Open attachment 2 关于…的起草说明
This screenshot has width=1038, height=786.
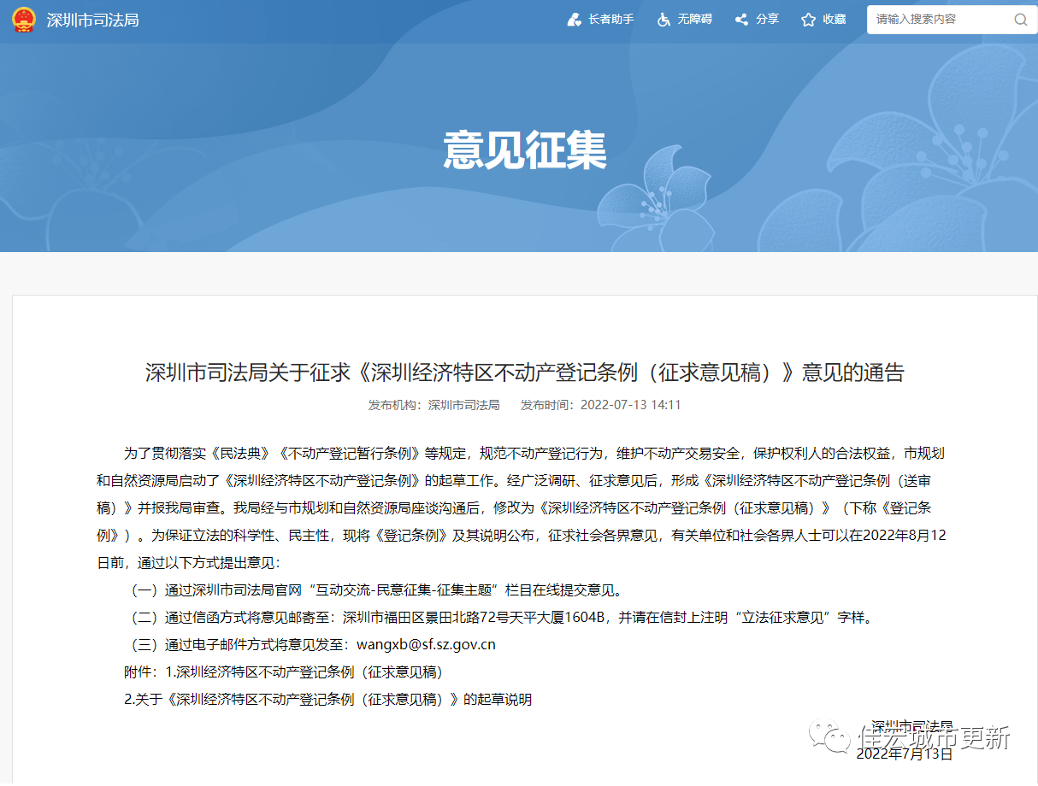click(327, 699)
